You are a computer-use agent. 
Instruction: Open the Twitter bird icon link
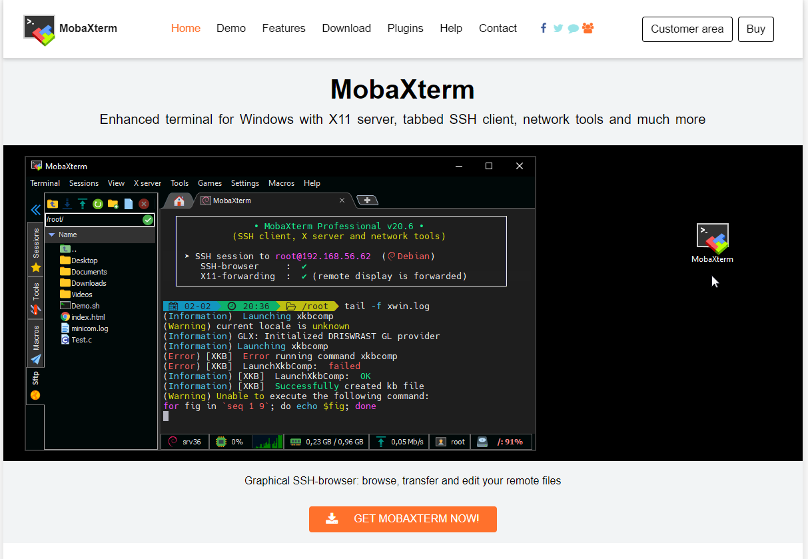(558, 29)
